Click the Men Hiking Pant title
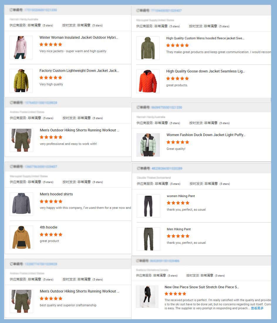Image resolution: width=277 pixels, height=323 pixels. point(179,229)
